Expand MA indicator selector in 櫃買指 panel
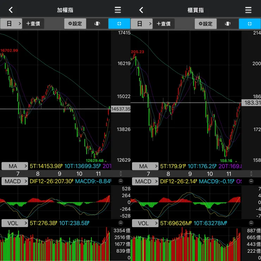Screen dimensions: 261x261 click(145, 166)
